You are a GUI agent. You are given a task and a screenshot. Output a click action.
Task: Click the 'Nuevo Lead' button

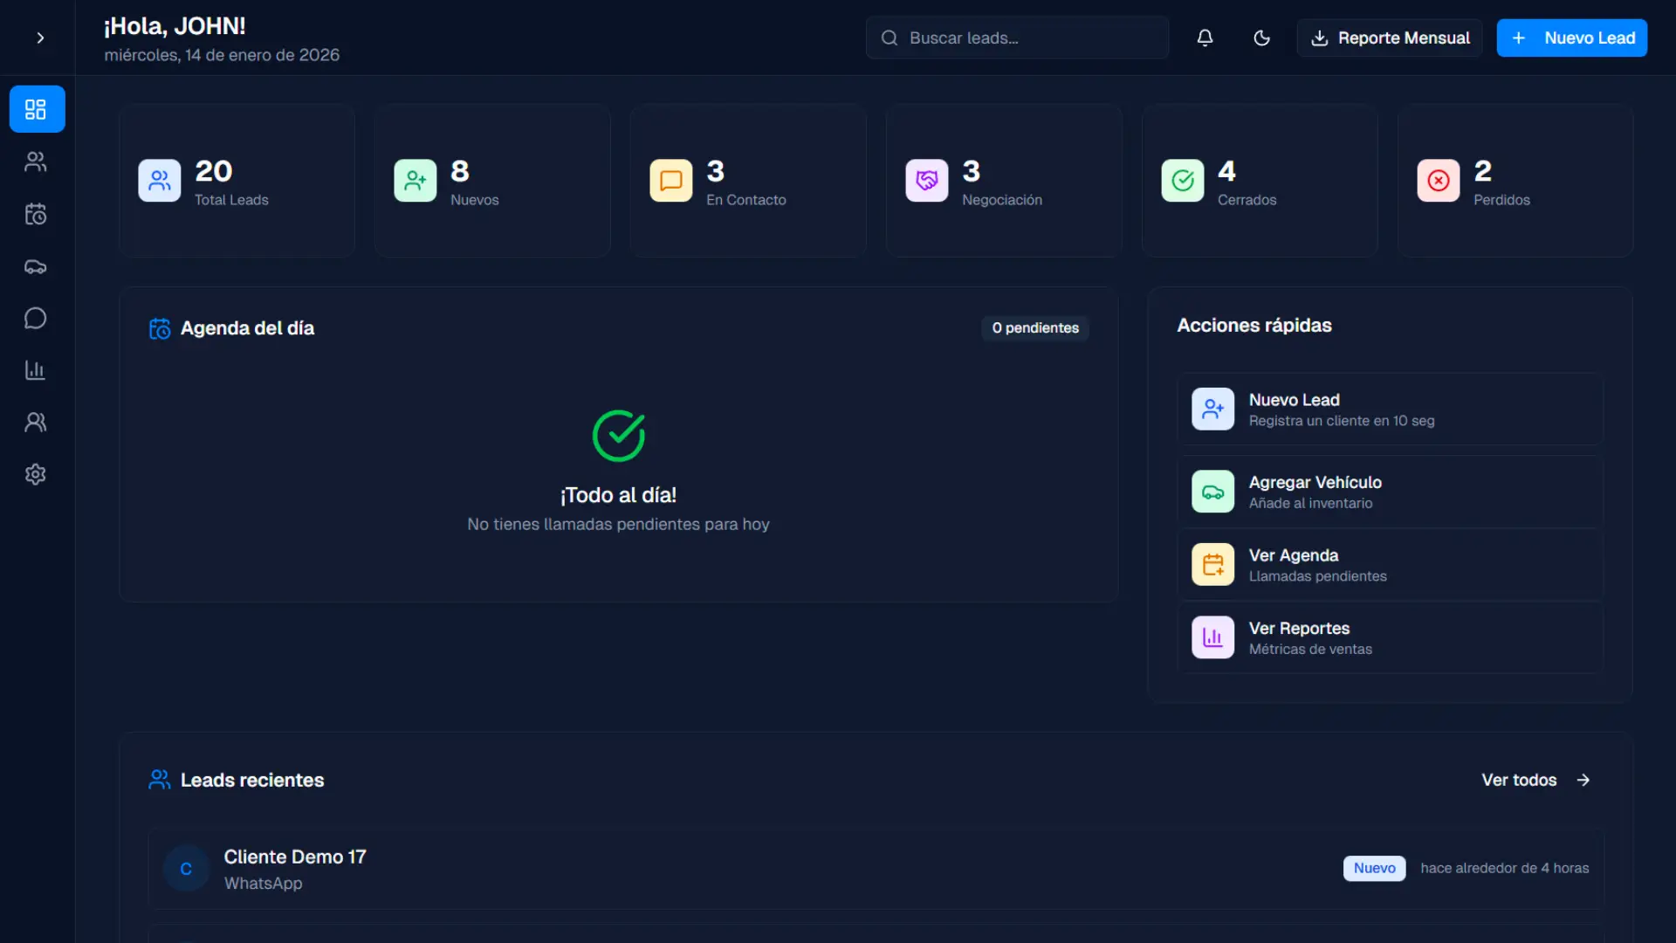pos(1571,38)
